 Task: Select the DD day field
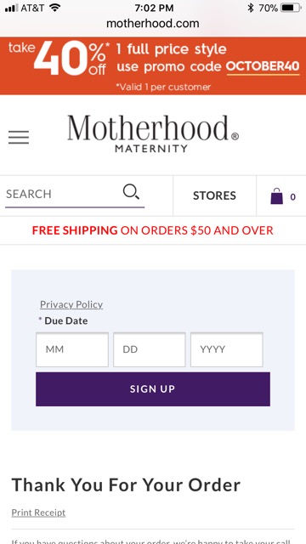click(150, 349)
